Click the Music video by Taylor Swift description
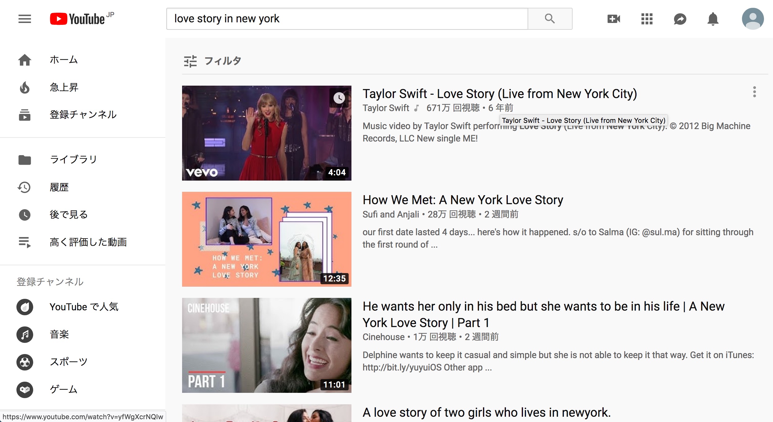Screen dimensions: 773x422 point(556,132)
